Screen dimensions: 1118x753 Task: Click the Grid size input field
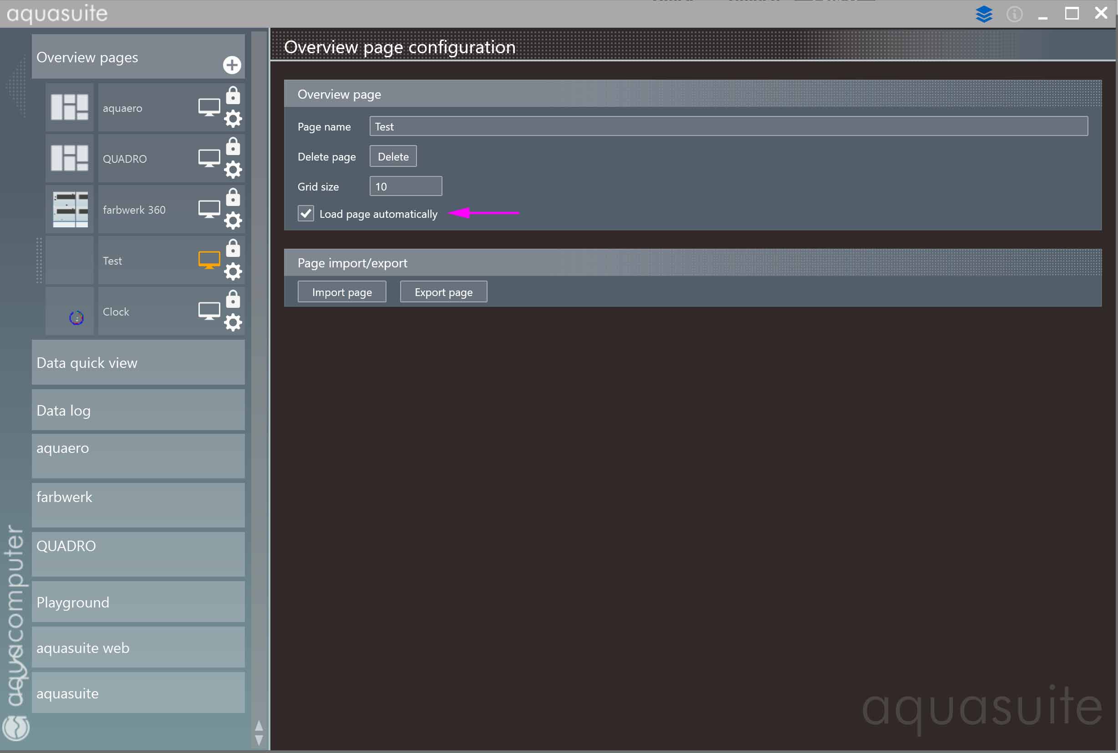(x=405, y=186)
